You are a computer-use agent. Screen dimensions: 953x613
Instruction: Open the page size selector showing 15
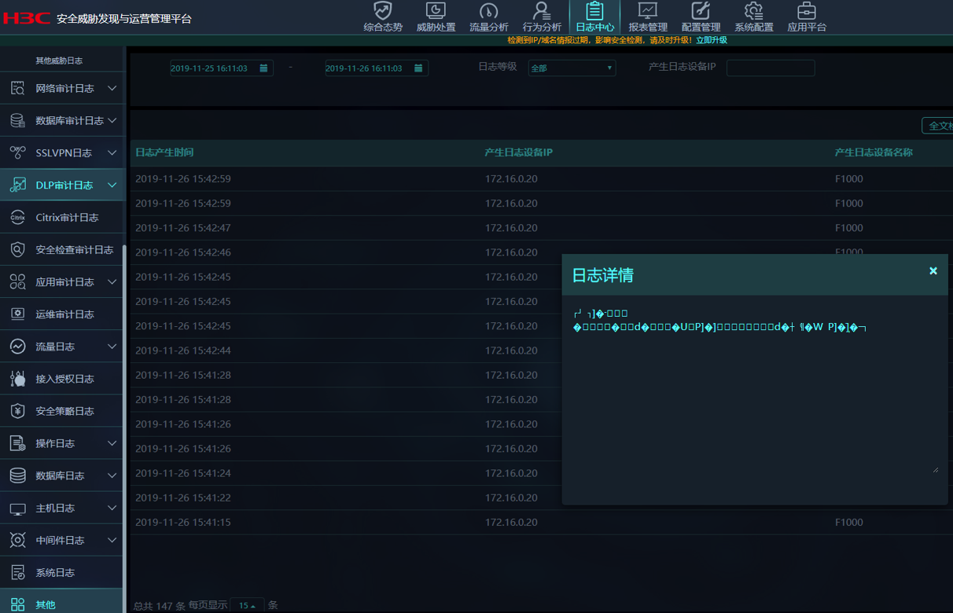click(247, 605)
